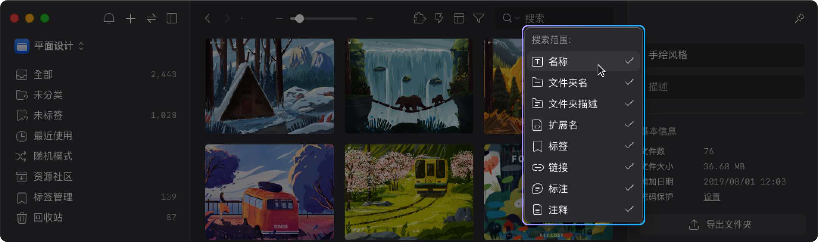
Task: Click the 随机模式 shuffle icon
Action: pyautogui.click(x=21, y=156)
